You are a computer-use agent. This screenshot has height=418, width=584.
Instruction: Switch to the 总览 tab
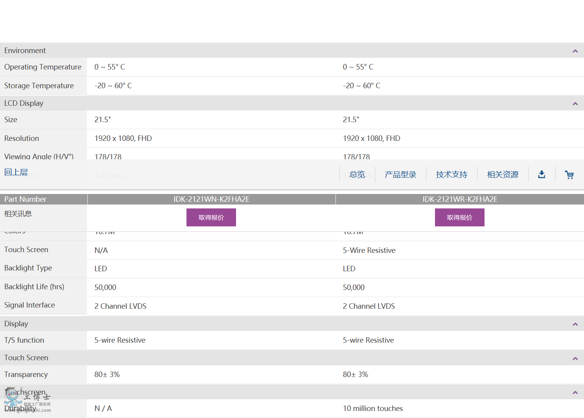point(357,174)
